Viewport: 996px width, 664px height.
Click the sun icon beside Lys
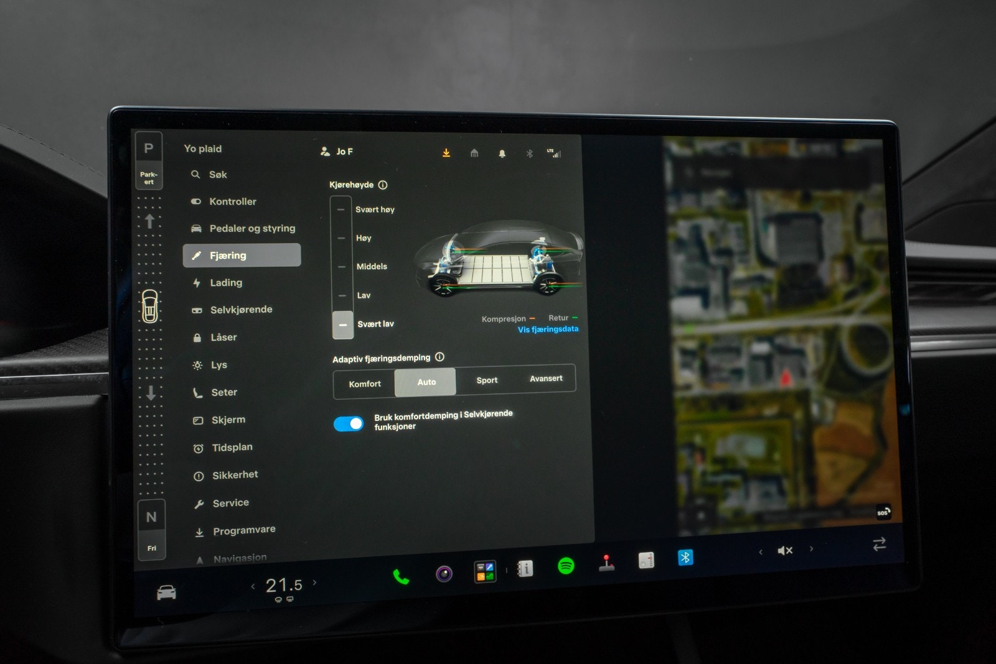[197, 366]
